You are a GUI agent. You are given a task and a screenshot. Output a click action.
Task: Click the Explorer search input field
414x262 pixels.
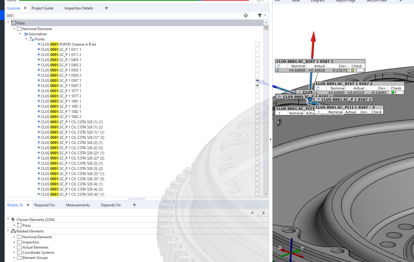point(124,16)
